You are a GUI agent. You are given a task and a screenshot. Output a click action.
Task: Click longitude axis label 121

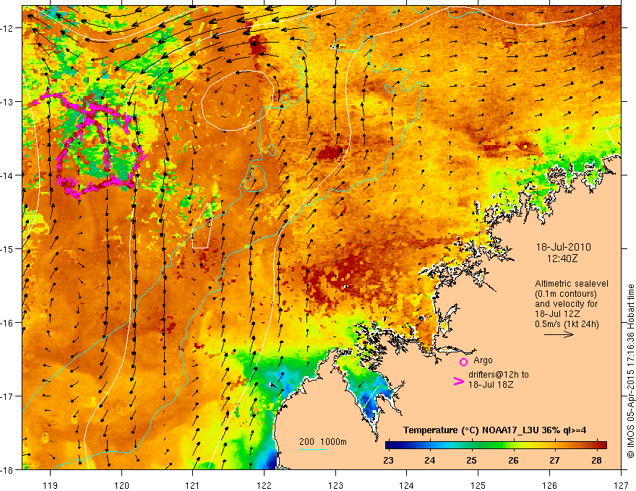pyautogui.click(x=193, y=485)
